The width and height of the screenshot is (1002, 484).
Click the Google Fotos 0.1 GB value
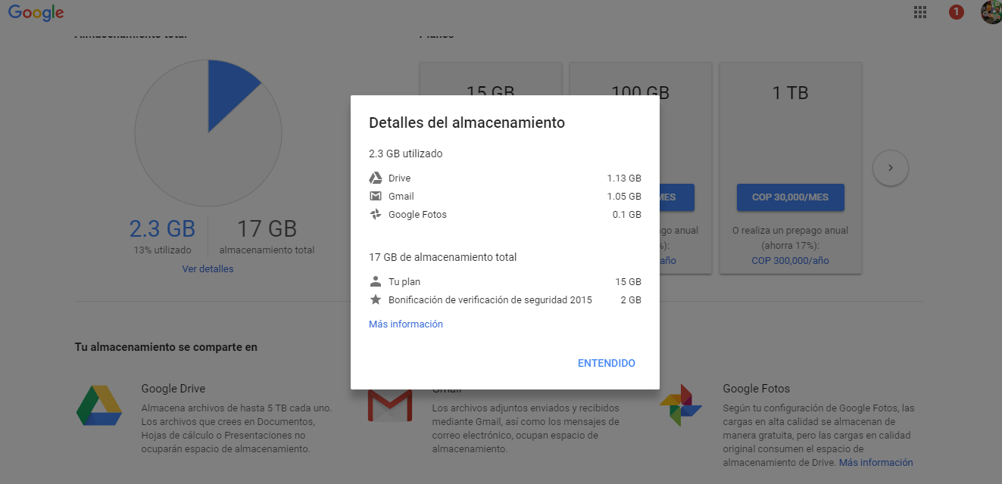627,215
